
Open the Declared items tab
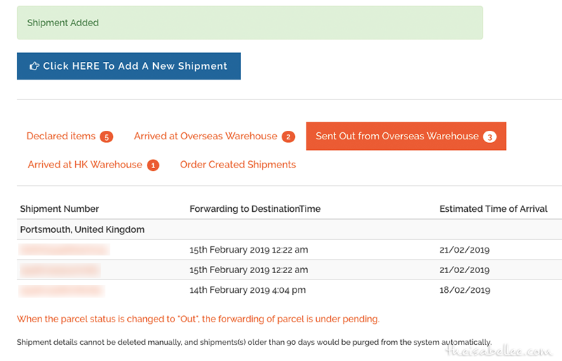pos(70,136)
